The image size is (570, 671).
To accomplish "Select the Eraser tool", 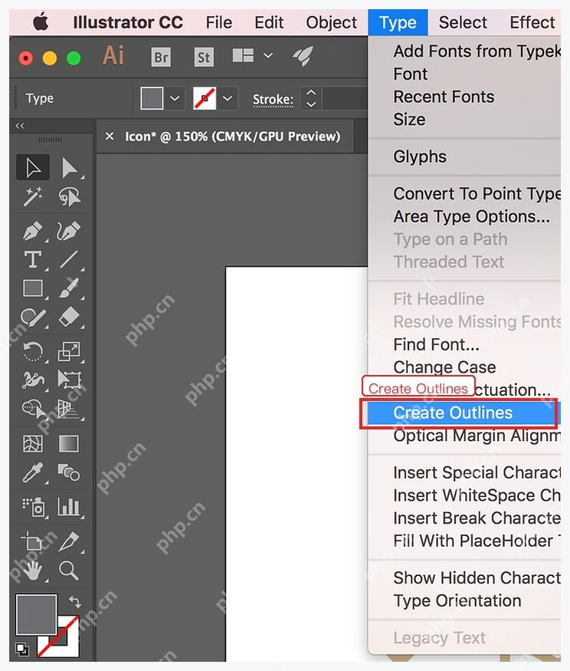I will 69,318.
